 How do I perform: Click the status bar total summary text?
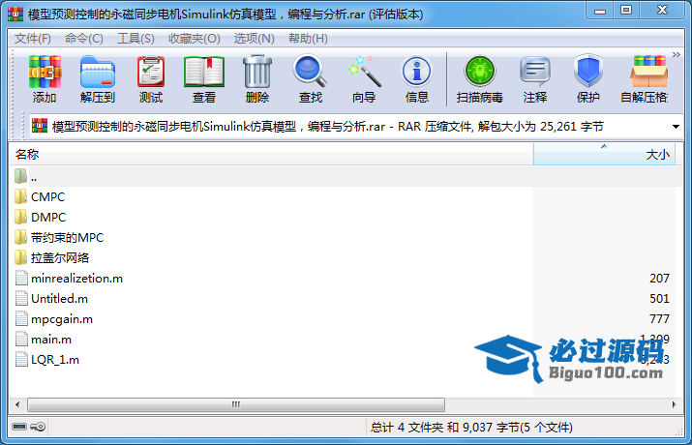pos(471,427)
